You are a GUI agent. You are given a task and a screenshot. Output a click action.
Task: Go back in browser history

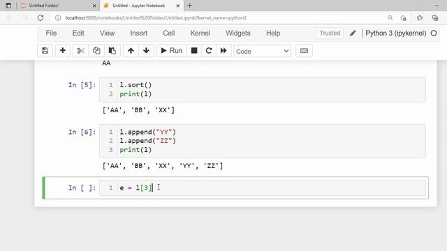tap(9, 17)
